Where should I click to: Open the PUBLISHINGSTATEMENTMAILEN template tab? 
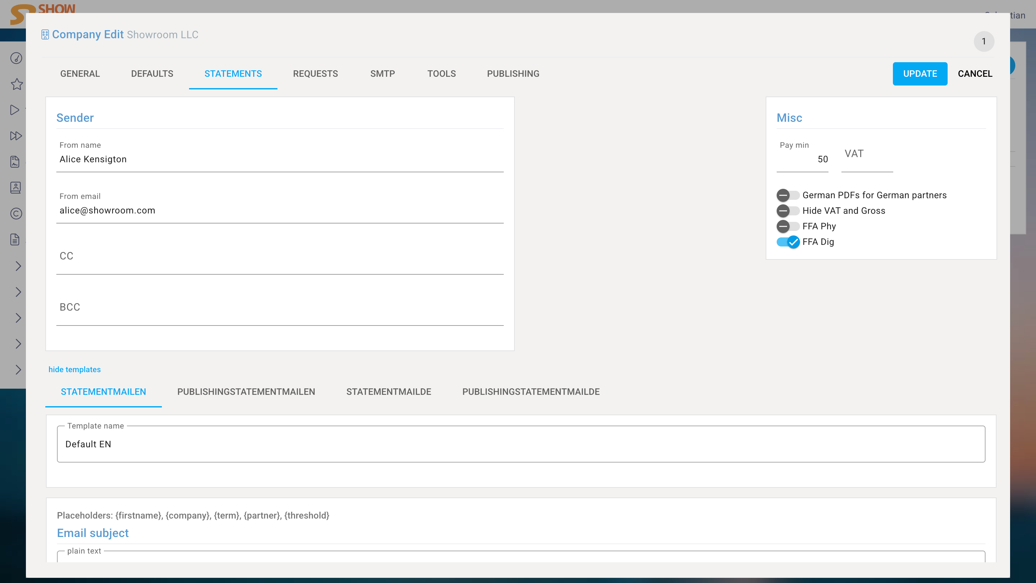click(246, 392)
